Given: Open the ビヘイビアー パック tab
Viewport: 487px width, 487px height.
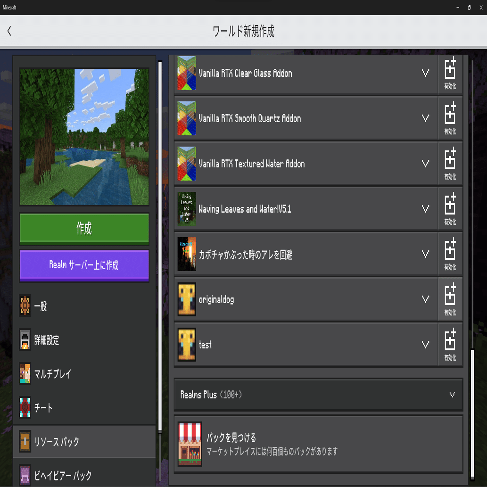Looking at the screenshot, I should 84,475.
